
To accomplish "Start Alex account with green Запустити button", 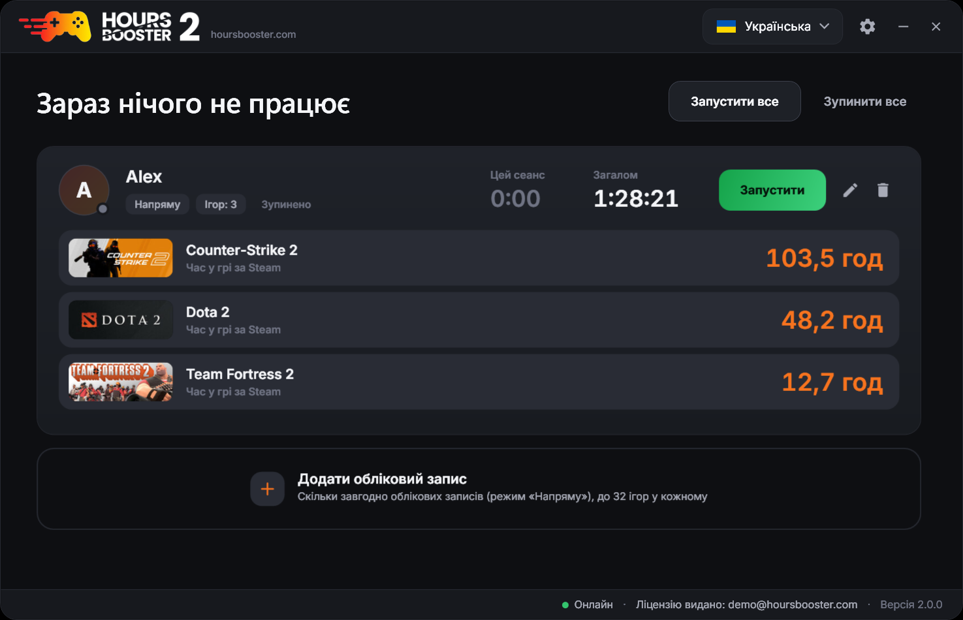I will pos(772,190).
